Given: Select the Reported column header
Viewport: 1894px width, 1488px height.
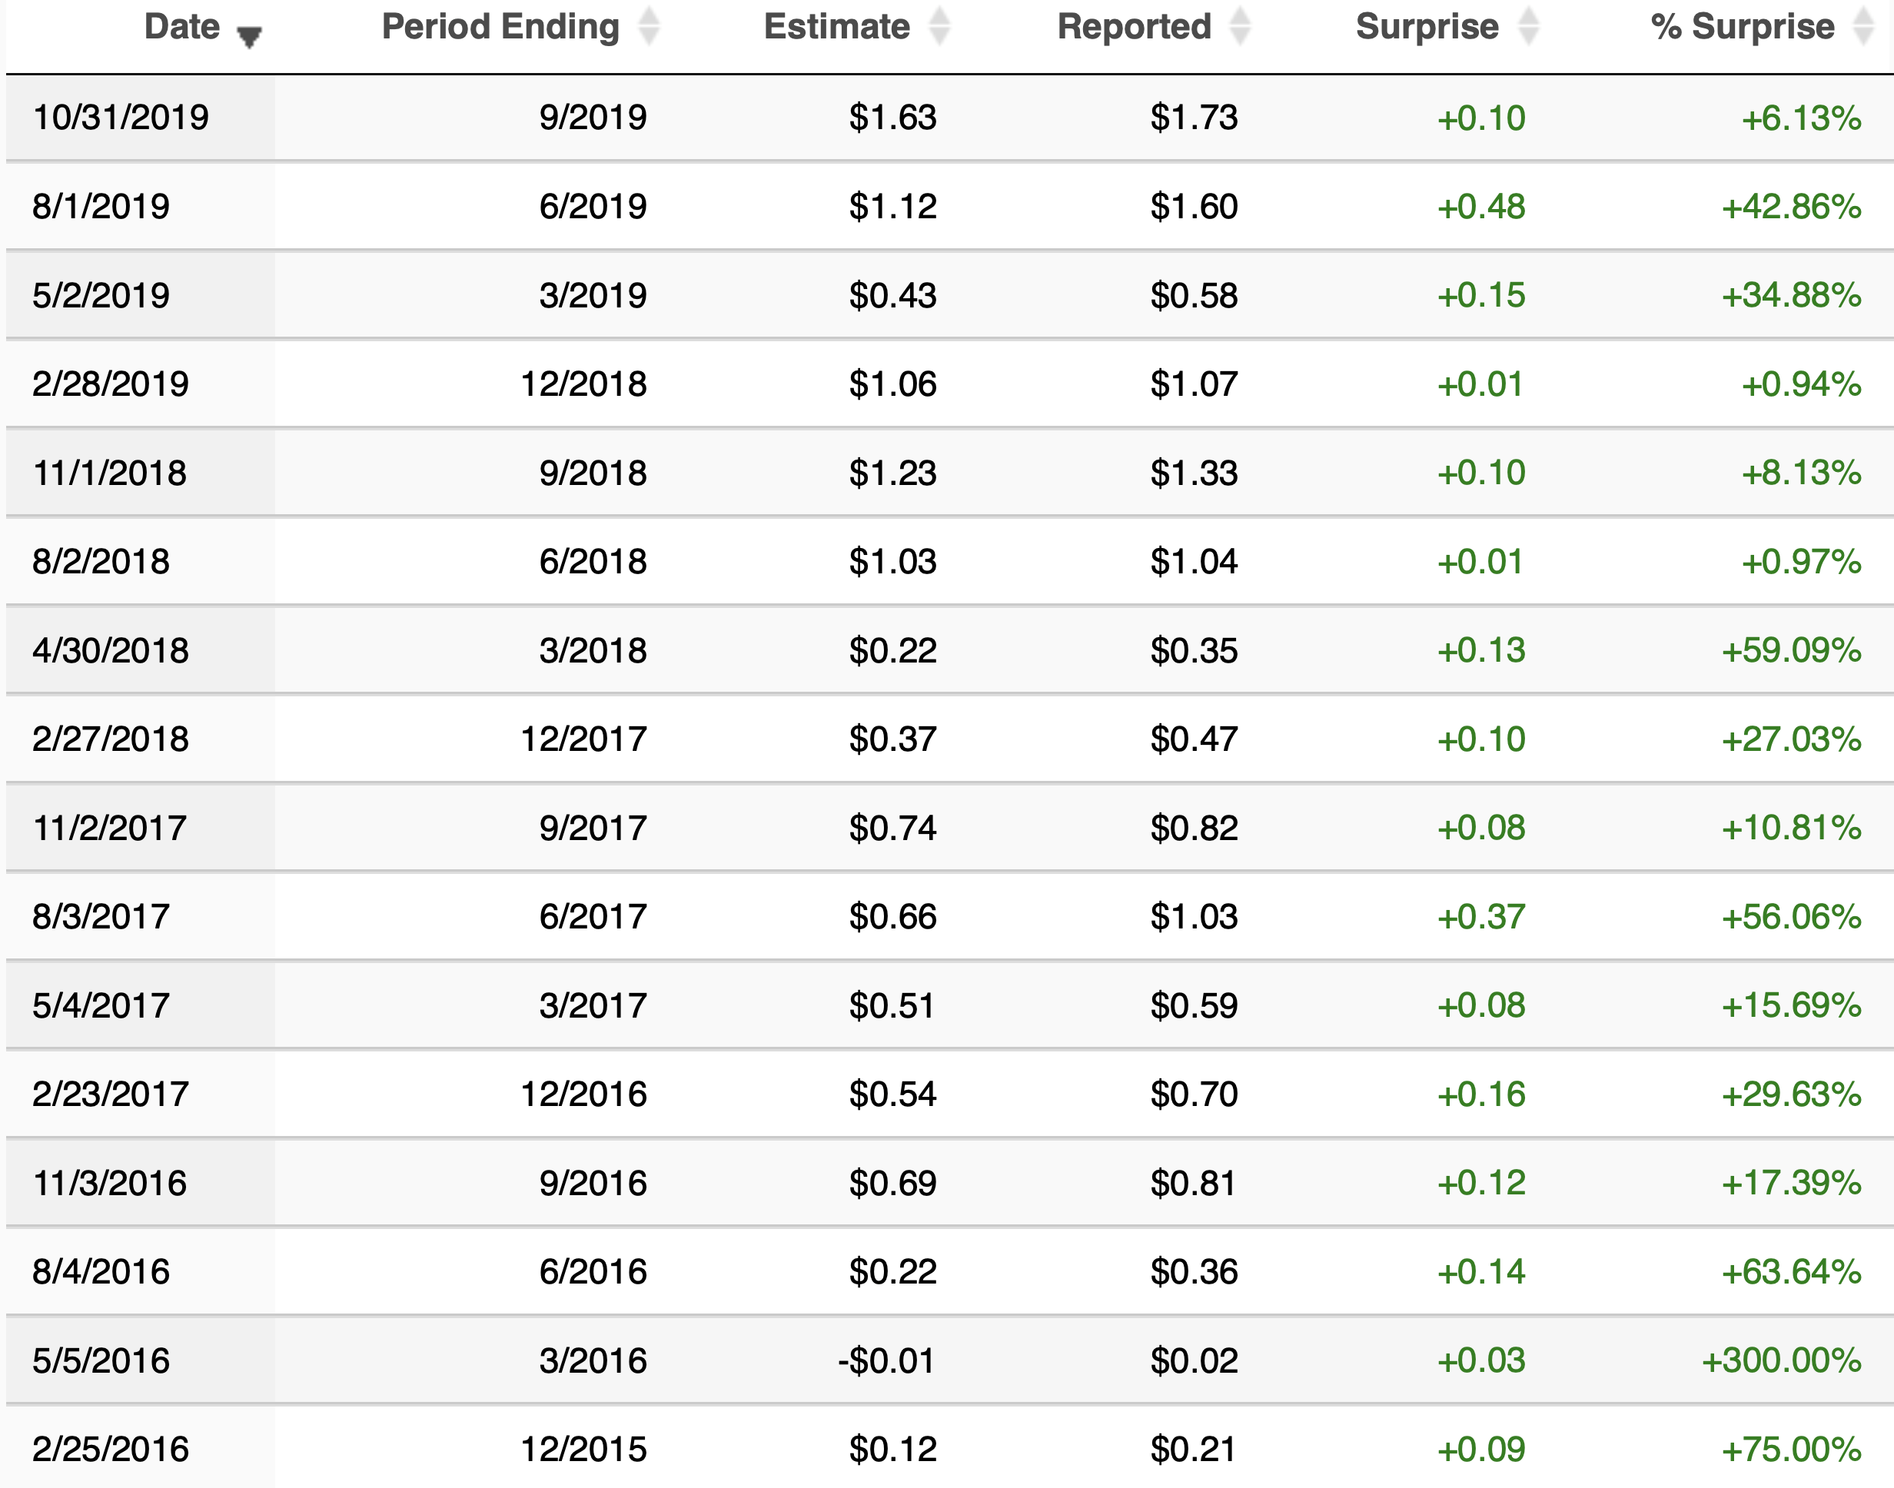Looking at the screenshot, I should tap(1135, 27).
